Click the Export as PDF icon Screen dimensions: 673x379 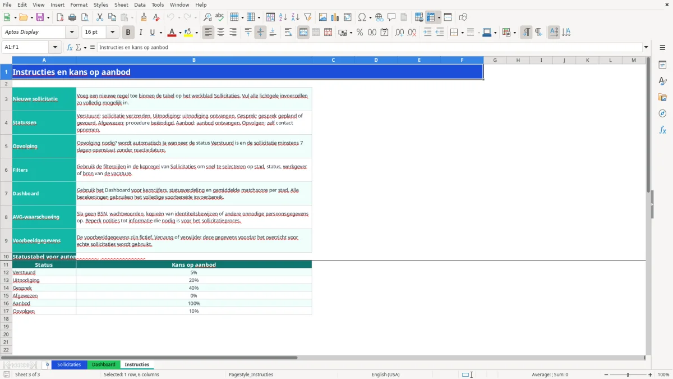click(x=60, y=17)
